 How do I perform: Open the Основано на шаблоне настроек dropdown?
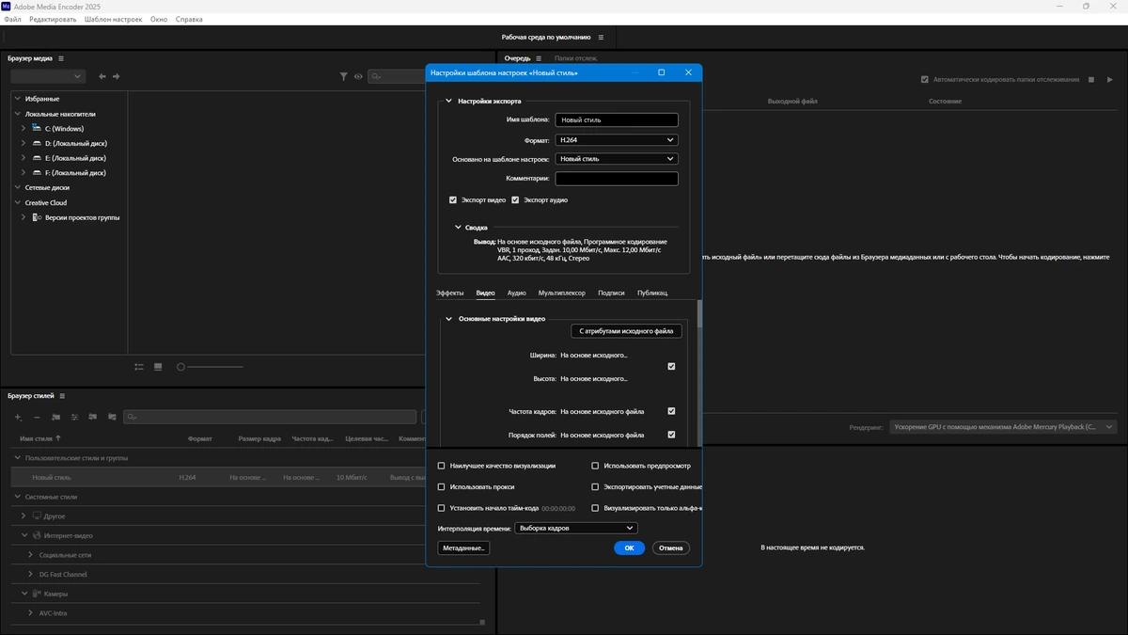617,159
